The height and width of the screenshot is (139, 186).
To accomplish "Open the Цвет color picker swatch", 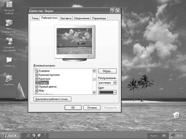I will tap(107, 92).
